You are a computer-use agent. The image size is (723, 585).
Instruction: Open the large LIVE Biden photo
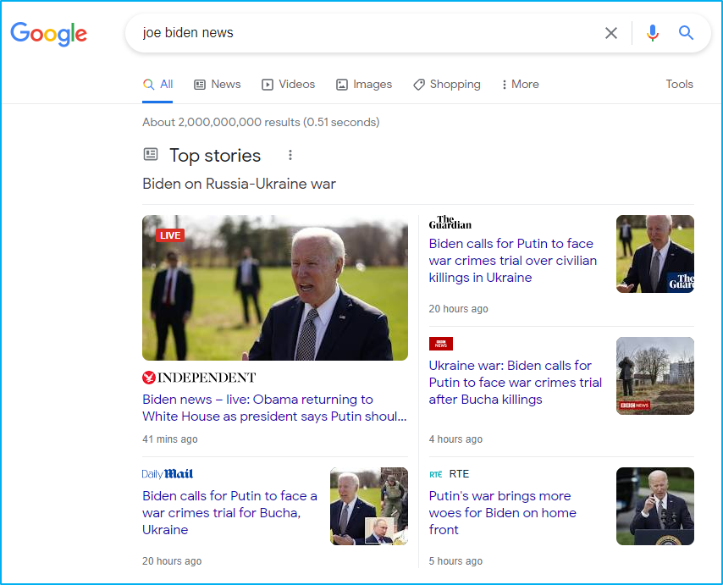click(x=275, y=288)
